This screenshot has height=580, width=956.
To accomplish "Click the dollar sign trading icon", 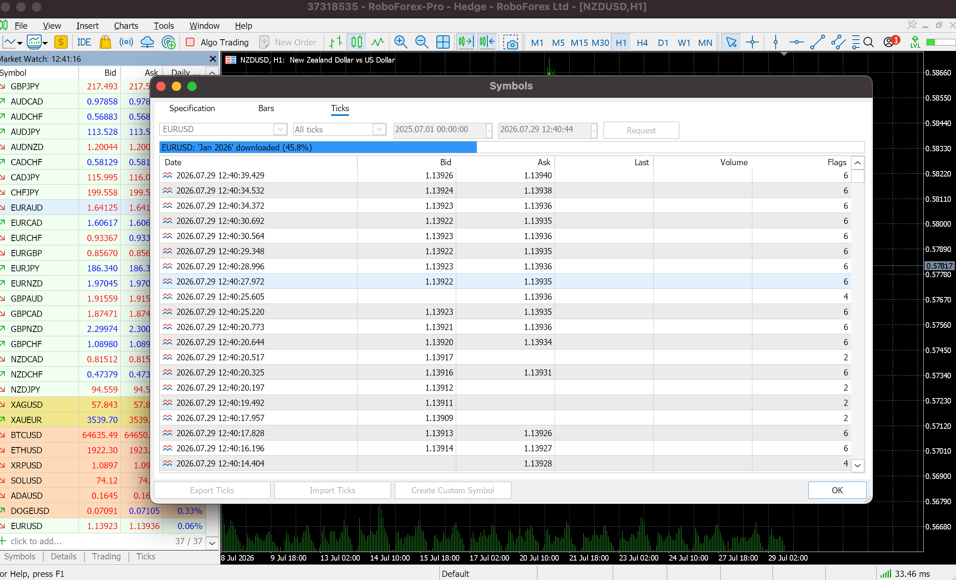I will point(61,42).
